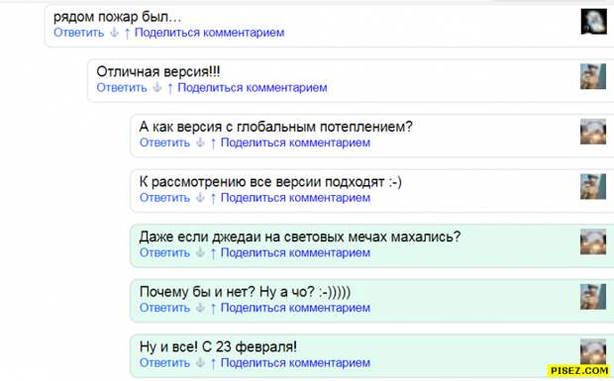
Task: Click anchor icon under global warming comment
Action: (x=200, y=143)
